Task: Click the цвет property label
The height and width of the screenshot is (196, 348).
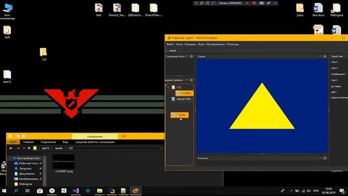Action: [x=334, y=92]
